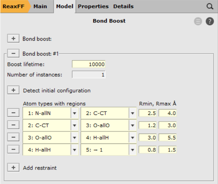Open the 1: N-allN atom type dropdown
The image size is (218, 184).
[x=50, y=113]
